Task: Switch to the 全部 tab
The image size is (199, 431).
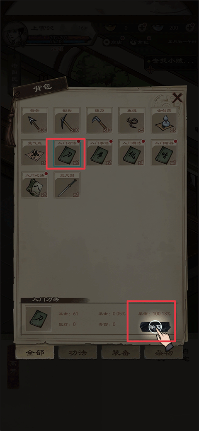Action: click(x=35, y=353)
